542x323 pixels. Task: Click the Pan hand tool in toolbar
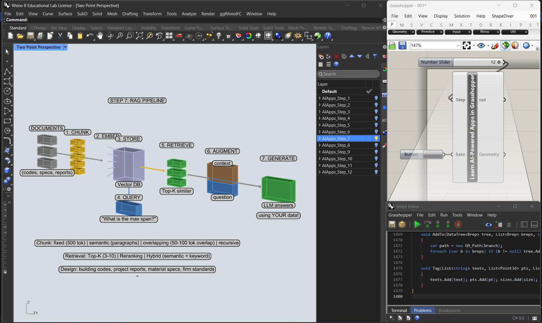(x=100, y=36)
